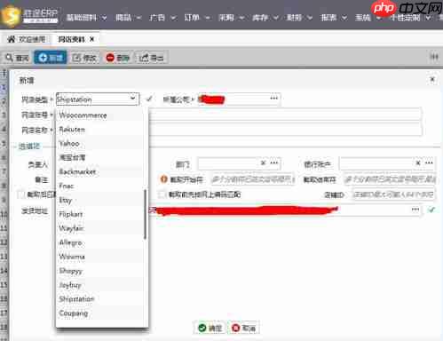Click the export toolbar button
The width and height of the screenshot is (443, 341).
coord(151,58)
